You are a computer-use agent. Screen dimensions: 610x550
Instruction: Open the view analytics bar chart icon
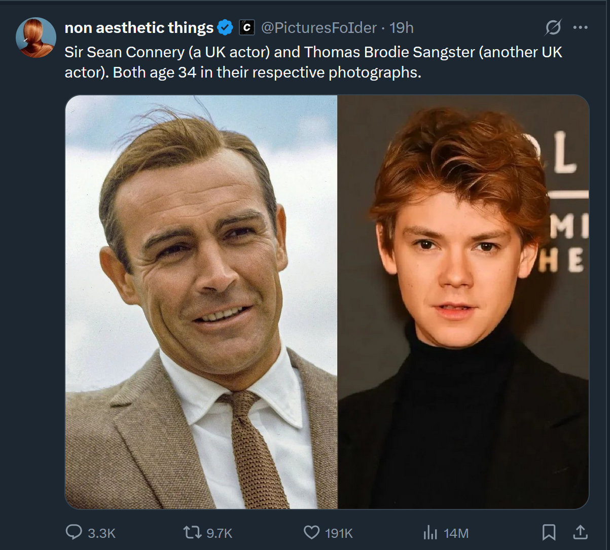tap(430, 532)
